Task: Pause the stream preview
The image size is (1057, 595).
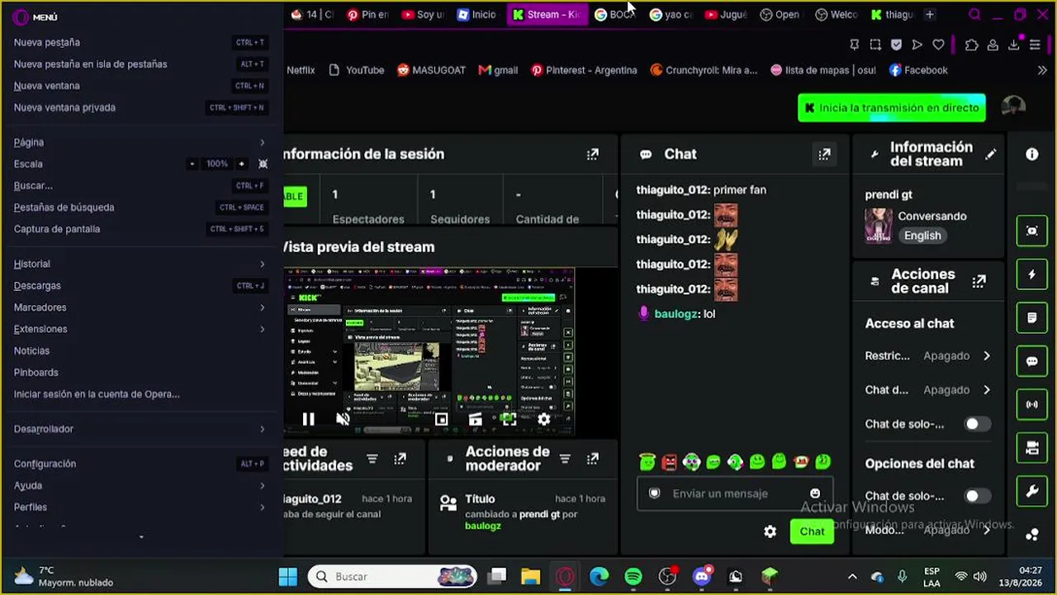Action: [x=308, y=420]
